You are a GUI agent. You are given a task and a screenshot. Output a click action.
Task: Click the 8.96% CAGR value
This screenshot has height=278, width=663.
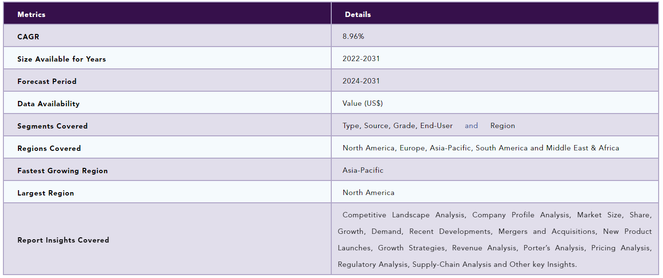[353, 36]
